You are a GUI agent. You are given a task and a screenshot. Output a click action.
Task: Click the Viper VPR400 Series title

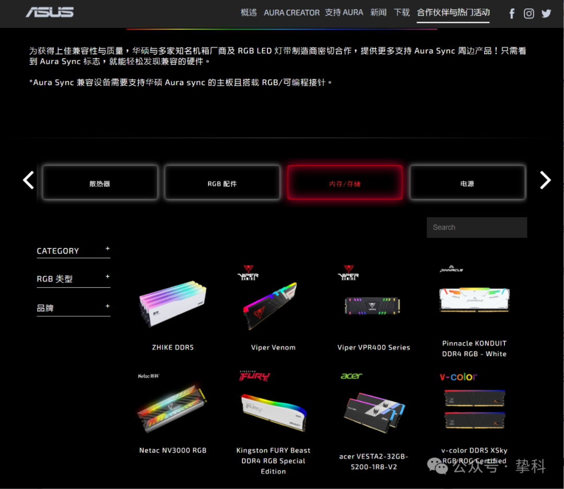click(374, 347)
